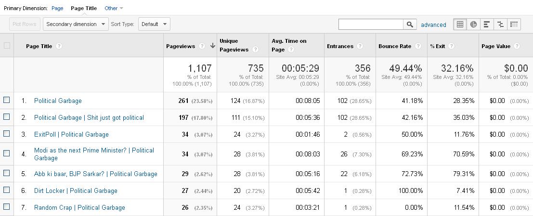Check the ExitPoll | Political Garbage row
533x216 pixels.
click(6, 133)
